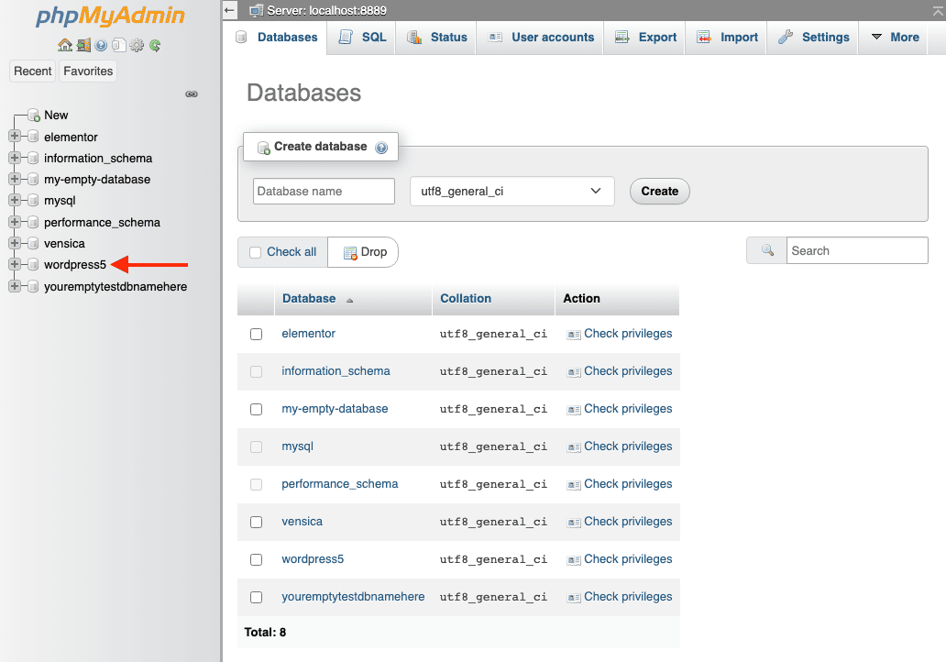Click privileges icon in yourემptytestdbnamehere row
The image size is (946, 662).
[x=574, y=598]
